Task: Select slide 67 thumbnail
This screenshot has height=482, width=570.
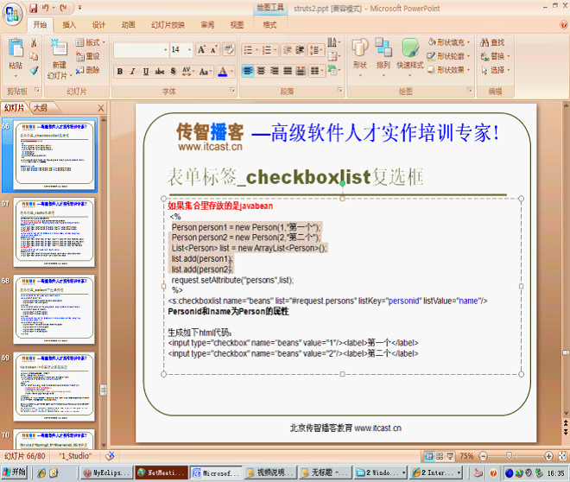Action: click(x=54, y=231)
